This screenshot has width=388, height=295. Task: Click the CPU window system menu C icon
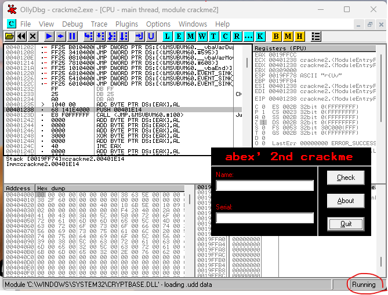tap(11, 24)
